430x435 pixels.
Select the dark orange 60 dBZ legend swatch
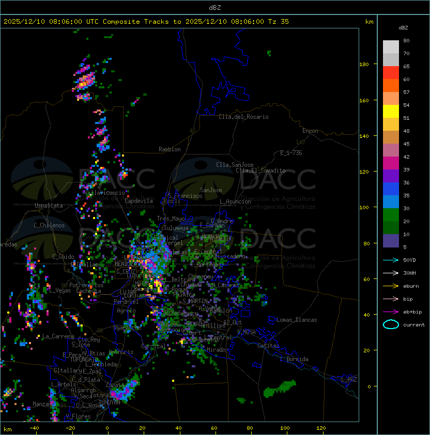coord(391,86)
